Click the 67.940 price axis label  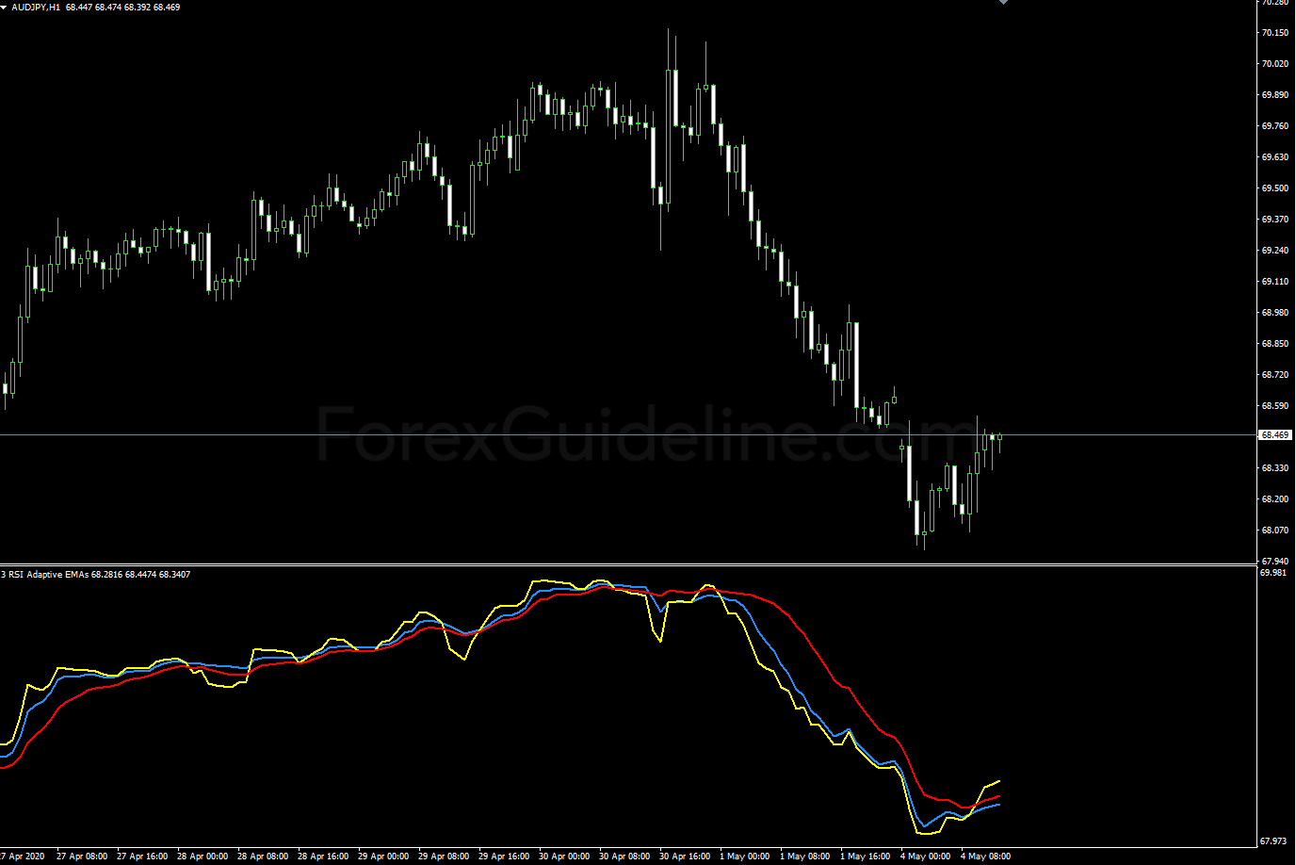[x=1275, y=562]
